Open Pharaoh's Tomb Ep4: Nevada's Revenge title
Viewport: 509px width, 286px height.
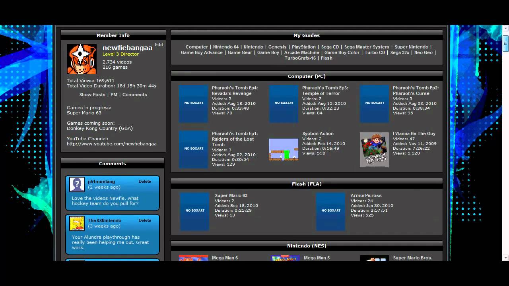(x=235, y=91)
